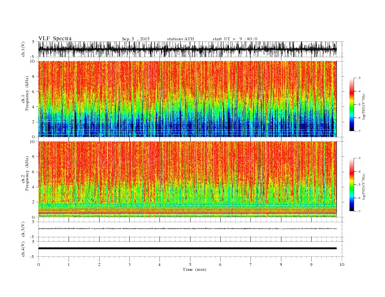
Task: Click time axis tick label "3"
Action: pos(129,264)
